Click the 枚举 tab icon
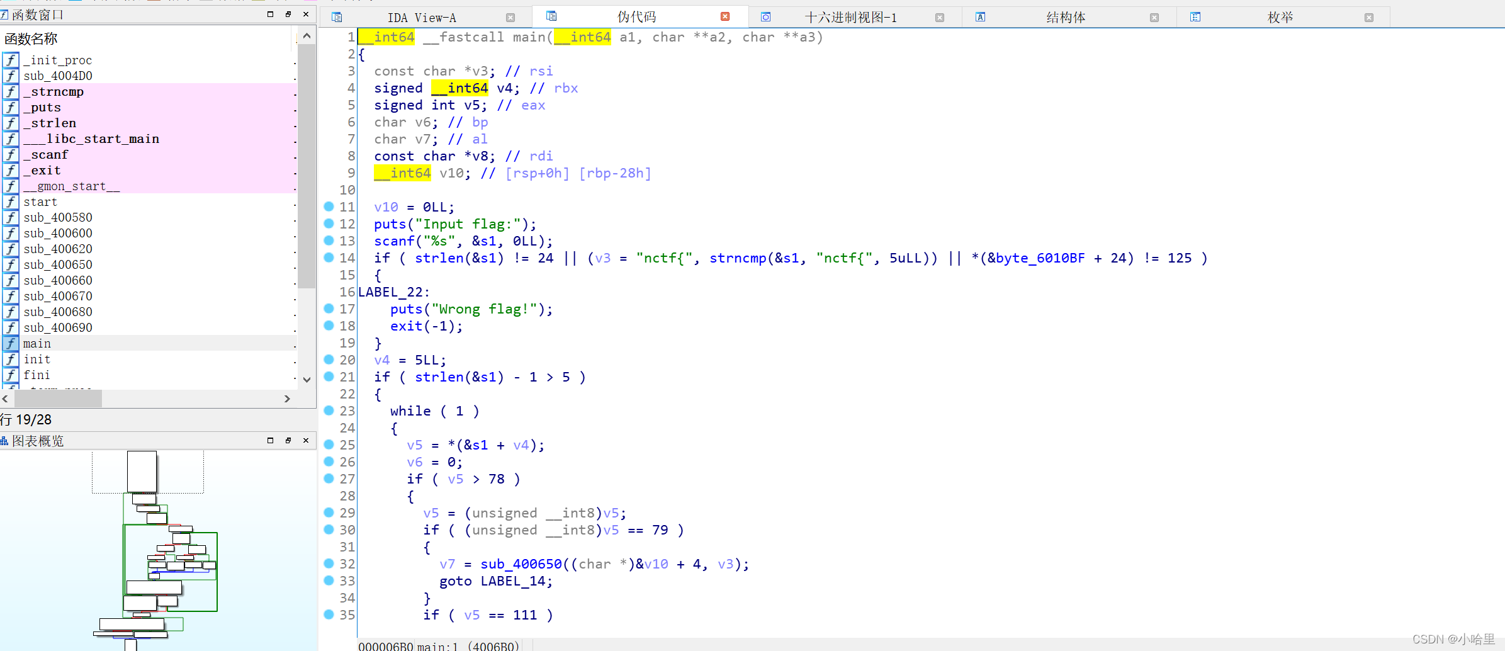The height and width of the screenshot is (651, 1505). (1195, 18)
